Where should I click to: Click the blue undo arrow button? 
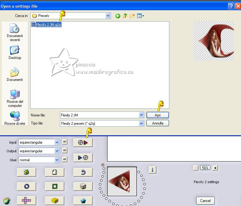point(83,172)
